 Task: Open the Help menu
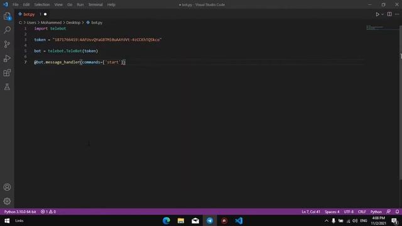(x=111, y=4)
